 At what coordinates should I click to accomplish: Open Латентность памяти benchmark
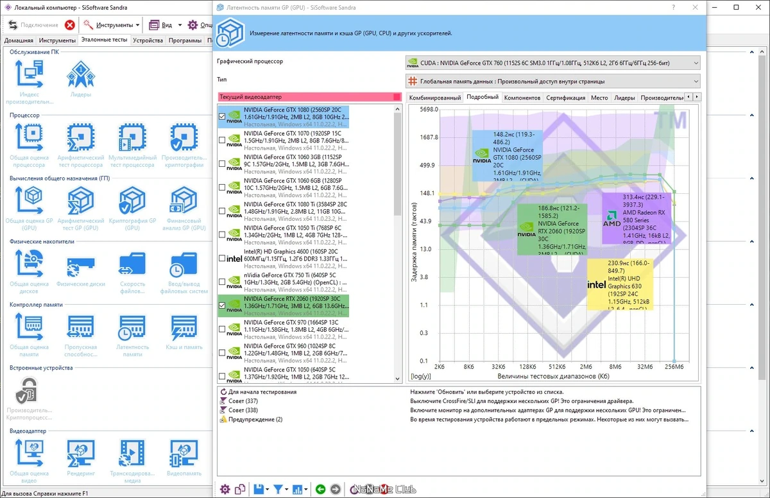click(x=132, y=335)
